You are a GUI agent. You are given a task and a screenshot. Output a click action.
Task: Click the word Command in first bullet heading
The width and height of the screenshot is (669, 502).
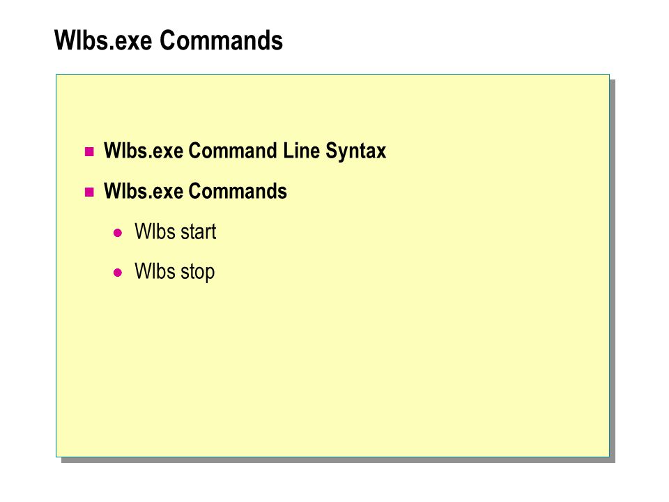[233, 151]
